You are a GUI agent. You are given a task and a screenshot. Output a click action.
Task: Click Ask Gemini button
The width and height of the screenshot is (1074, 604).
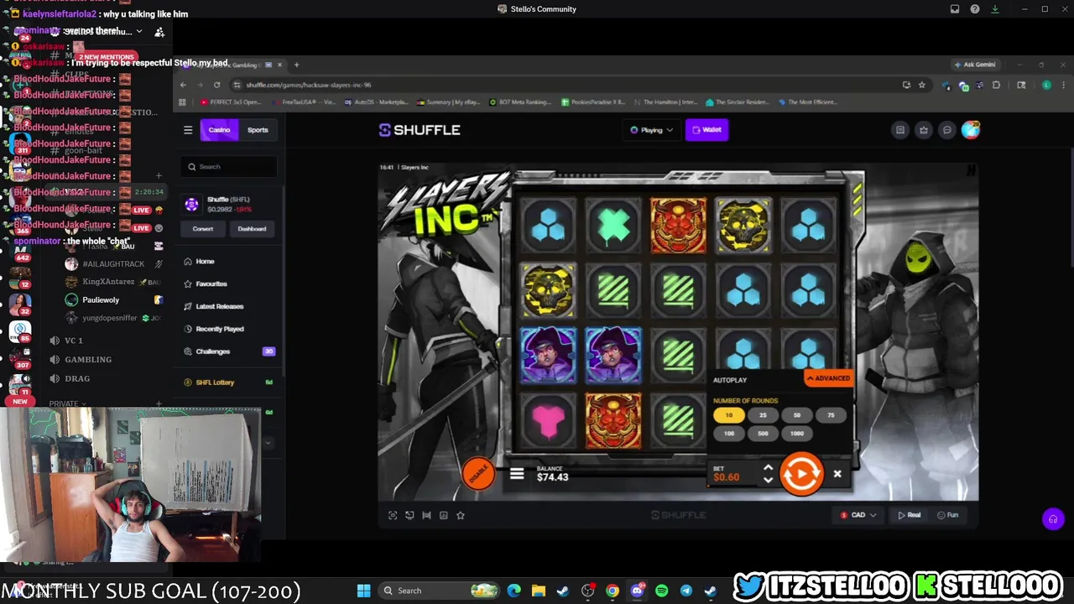click(x=975, y=65)
